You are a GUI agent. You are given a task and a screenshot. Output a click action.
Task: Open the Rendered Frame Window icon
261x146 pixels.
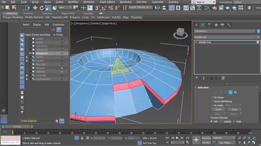(x=221, y=8)
